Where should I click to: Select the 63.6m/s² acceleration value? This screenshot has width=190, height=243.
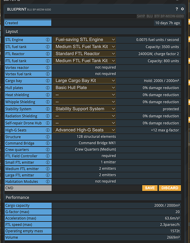(x=172, y=218)
